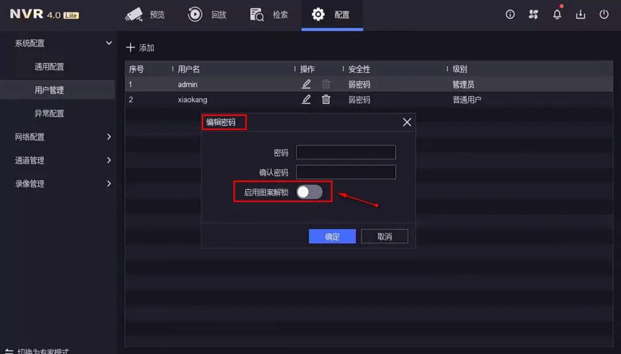This screenshot has height=354, width=621.
Task: Open the alarm bell notifications
Action: pos(557,15)
